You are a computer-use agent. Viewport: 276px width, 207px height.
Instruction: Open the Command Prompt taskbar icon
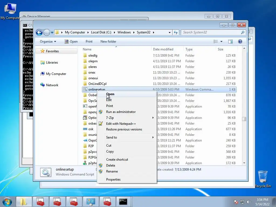(x=123, y=202)
